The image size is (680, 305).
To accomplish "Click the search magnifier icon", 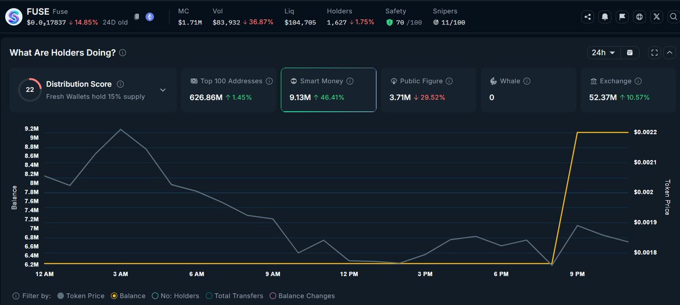I will pyautogui.click(x=674, y=17).
